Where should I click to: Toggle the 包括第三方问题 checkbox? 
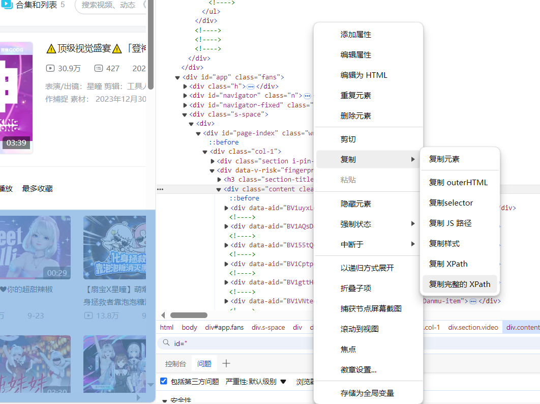pos(164,381)
